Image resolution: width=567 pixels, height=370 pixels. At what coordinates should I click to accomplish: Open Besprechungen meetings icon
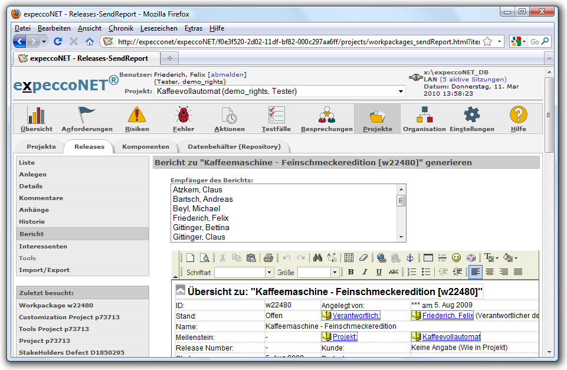[x=326, y=119]
